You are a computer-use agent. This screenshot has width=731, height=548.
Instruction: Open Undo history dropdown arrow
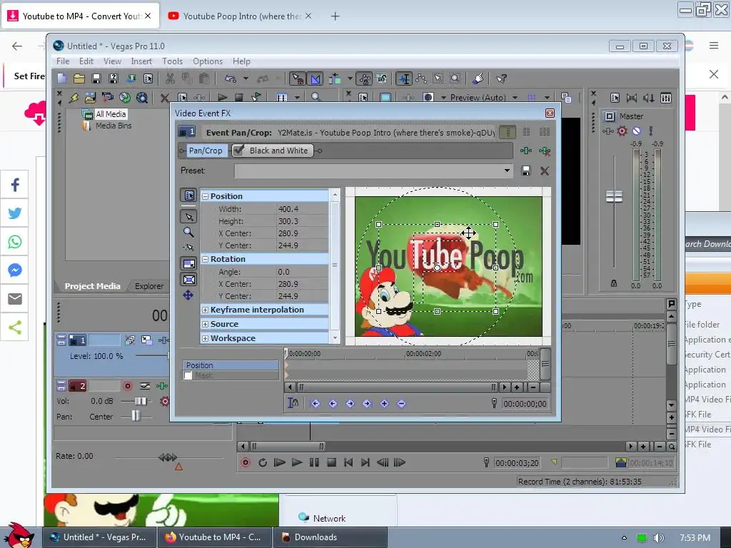246,78
